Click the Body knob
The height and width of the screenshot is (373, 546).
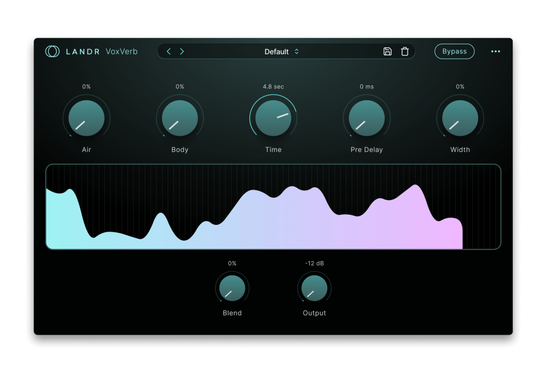click(x=180, y=118)
